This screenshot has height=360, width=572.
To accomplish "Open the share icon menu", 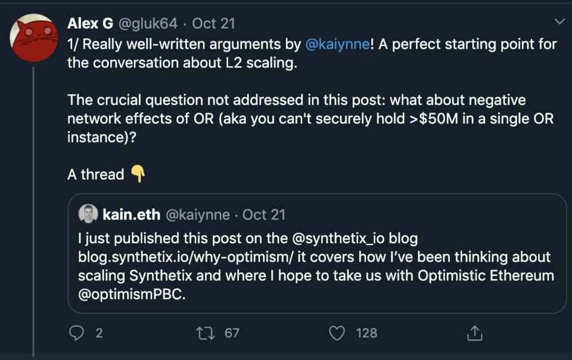I will coord(475,333).
